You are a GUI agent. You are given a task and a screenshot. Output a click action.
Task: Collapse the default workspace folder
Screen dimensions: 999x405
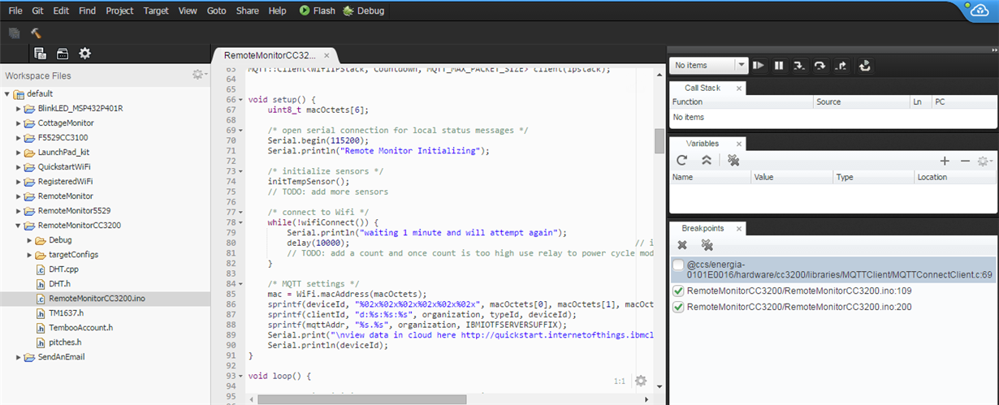point(7,93)
